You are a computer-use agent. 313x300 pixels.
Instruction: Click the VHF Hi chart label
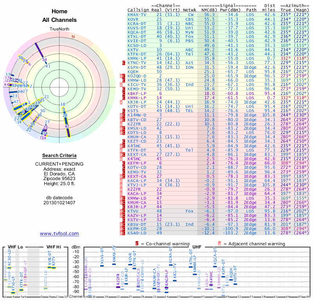54,247
